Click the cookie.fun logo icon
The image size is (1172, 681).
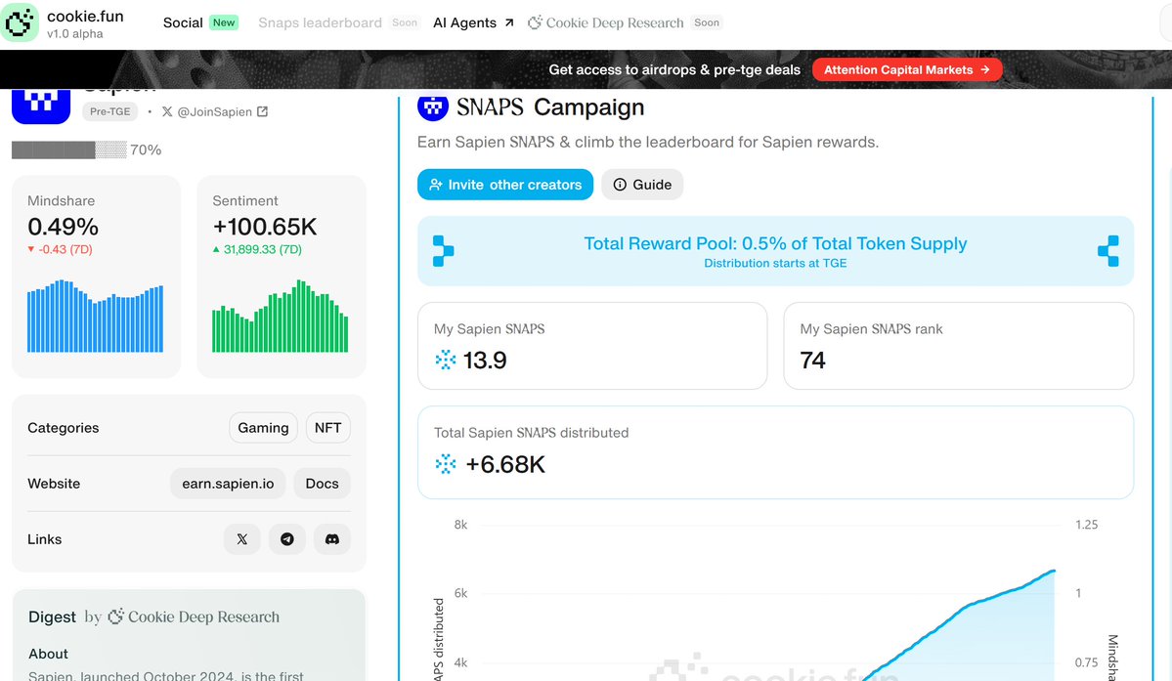(20, 22)
